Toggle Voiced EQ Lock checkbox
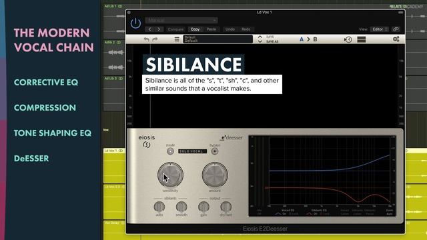The height and width of the screenshot is (240, 427). coord(294,214)
